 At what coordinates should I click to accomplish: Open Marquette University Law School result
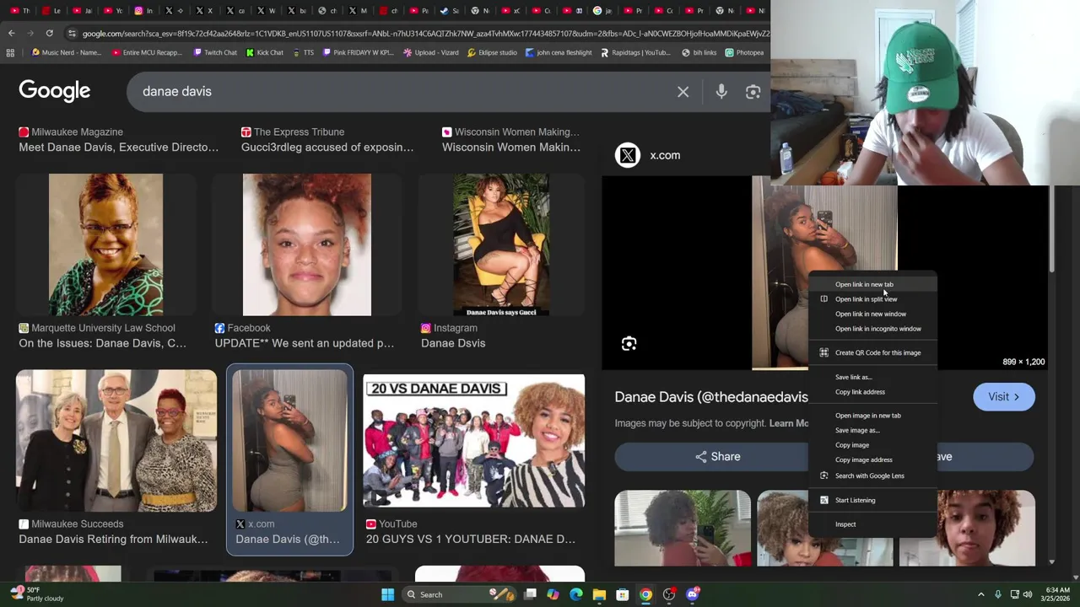[x=105, y=244]
